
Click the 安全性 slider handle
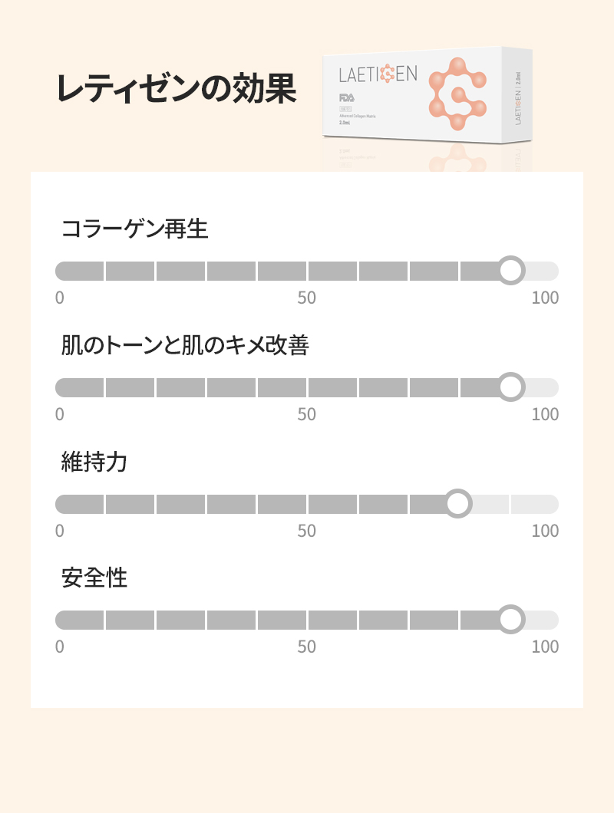[x=510, y=620]
